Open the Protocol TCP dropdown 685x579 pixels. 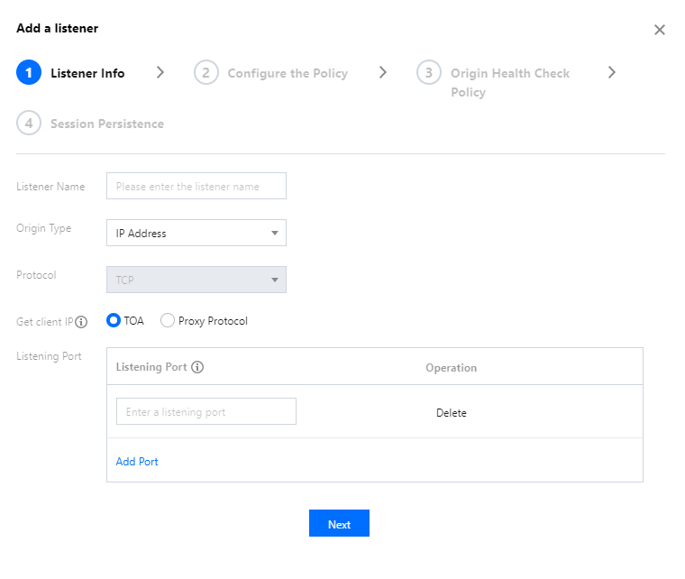pyautogui.click(x=196, y=280)
